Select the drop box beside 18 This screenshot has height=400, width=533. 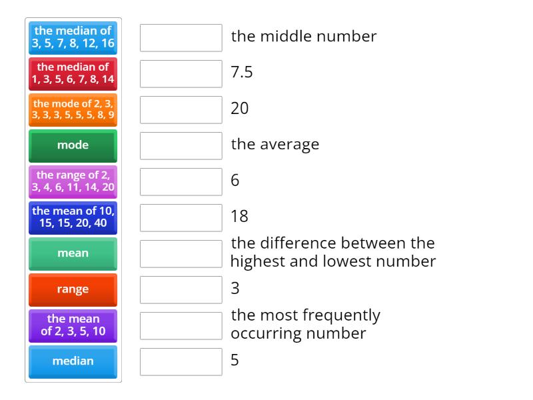click(181, 218)
